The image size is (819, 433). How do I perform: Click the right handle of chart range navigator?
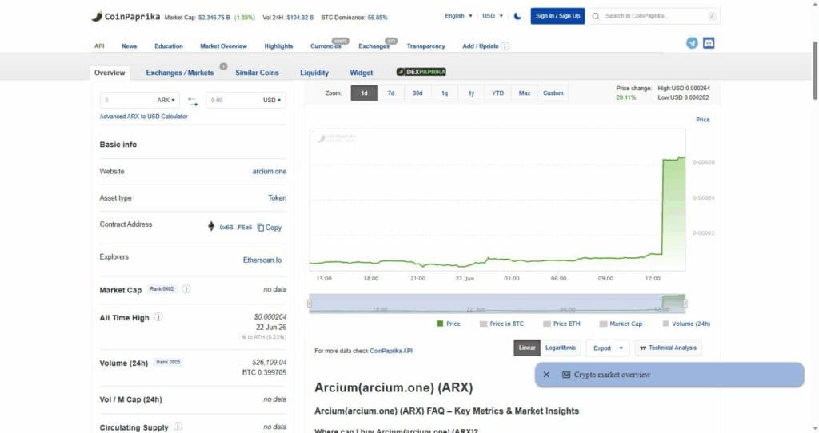click(x=685, y=303)
